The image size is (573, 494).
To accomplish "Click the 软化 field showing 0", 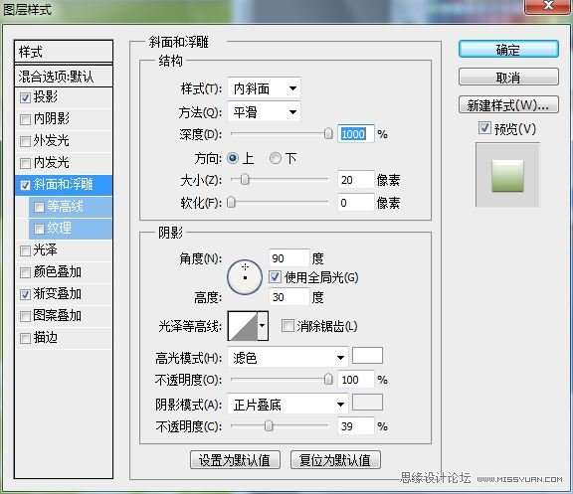I will pyautogui.click(x=355, y=203).
